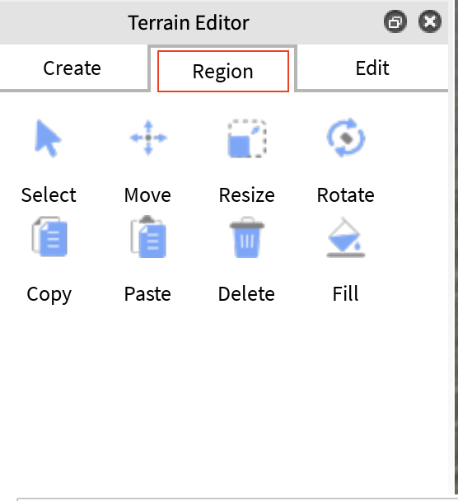Click the "Move" text label
The height and width of the screenshot is (501, 458).
(147, 195)
